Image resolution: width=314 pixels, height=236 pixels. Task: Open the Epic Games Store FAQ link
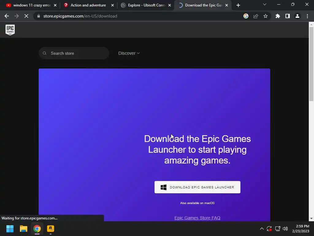pos(197,218)
